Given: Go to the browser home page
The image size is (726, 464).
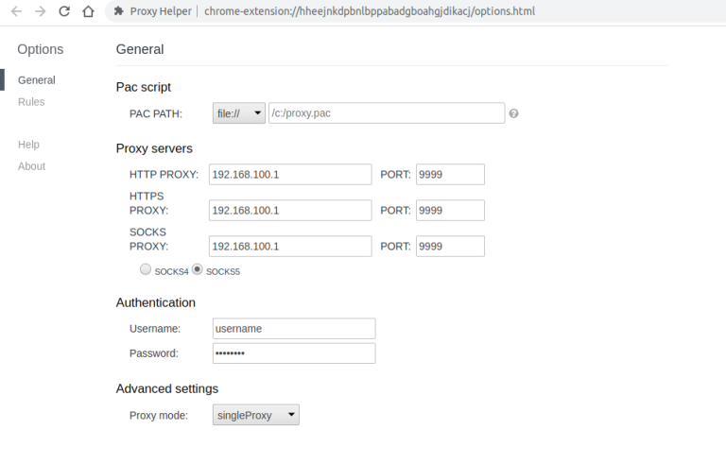Looking at the screenshot, I should [x=88, y=11].
